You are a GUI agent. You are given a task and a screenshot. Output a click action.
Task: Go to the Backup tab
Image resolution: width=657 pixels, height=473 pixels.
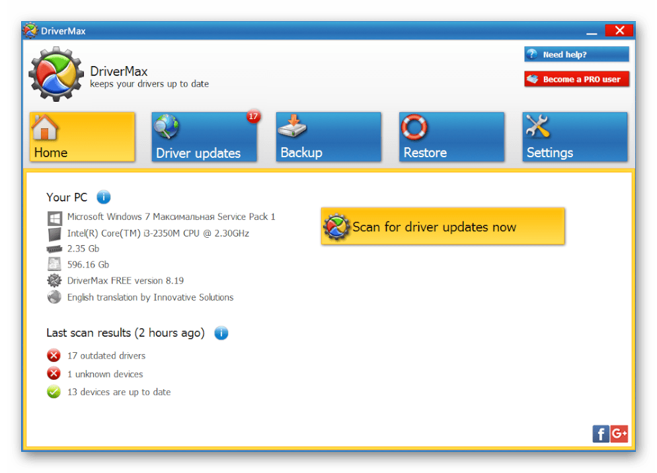(x=328, y=137)
